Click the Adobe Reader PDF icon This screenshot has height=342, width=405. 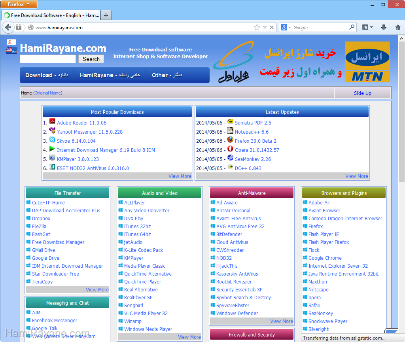(53, 121)
